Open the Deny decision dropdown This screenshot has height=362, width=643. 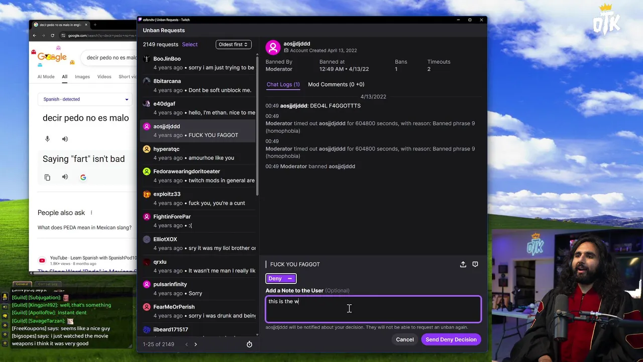281,279
